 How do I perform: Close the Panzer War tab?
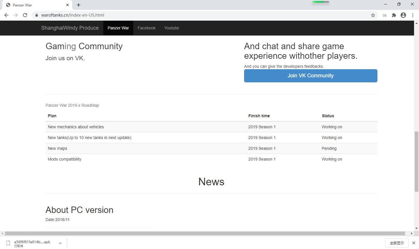tap(68, 5)
